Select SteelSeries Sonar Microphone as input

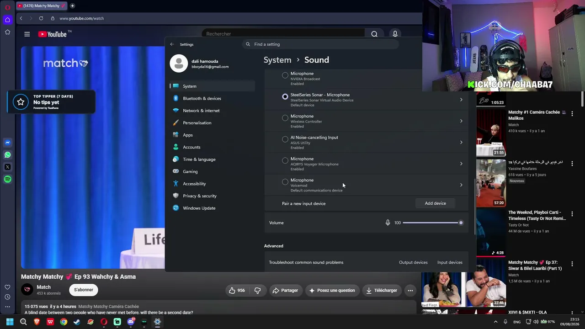tap(285, 96)
